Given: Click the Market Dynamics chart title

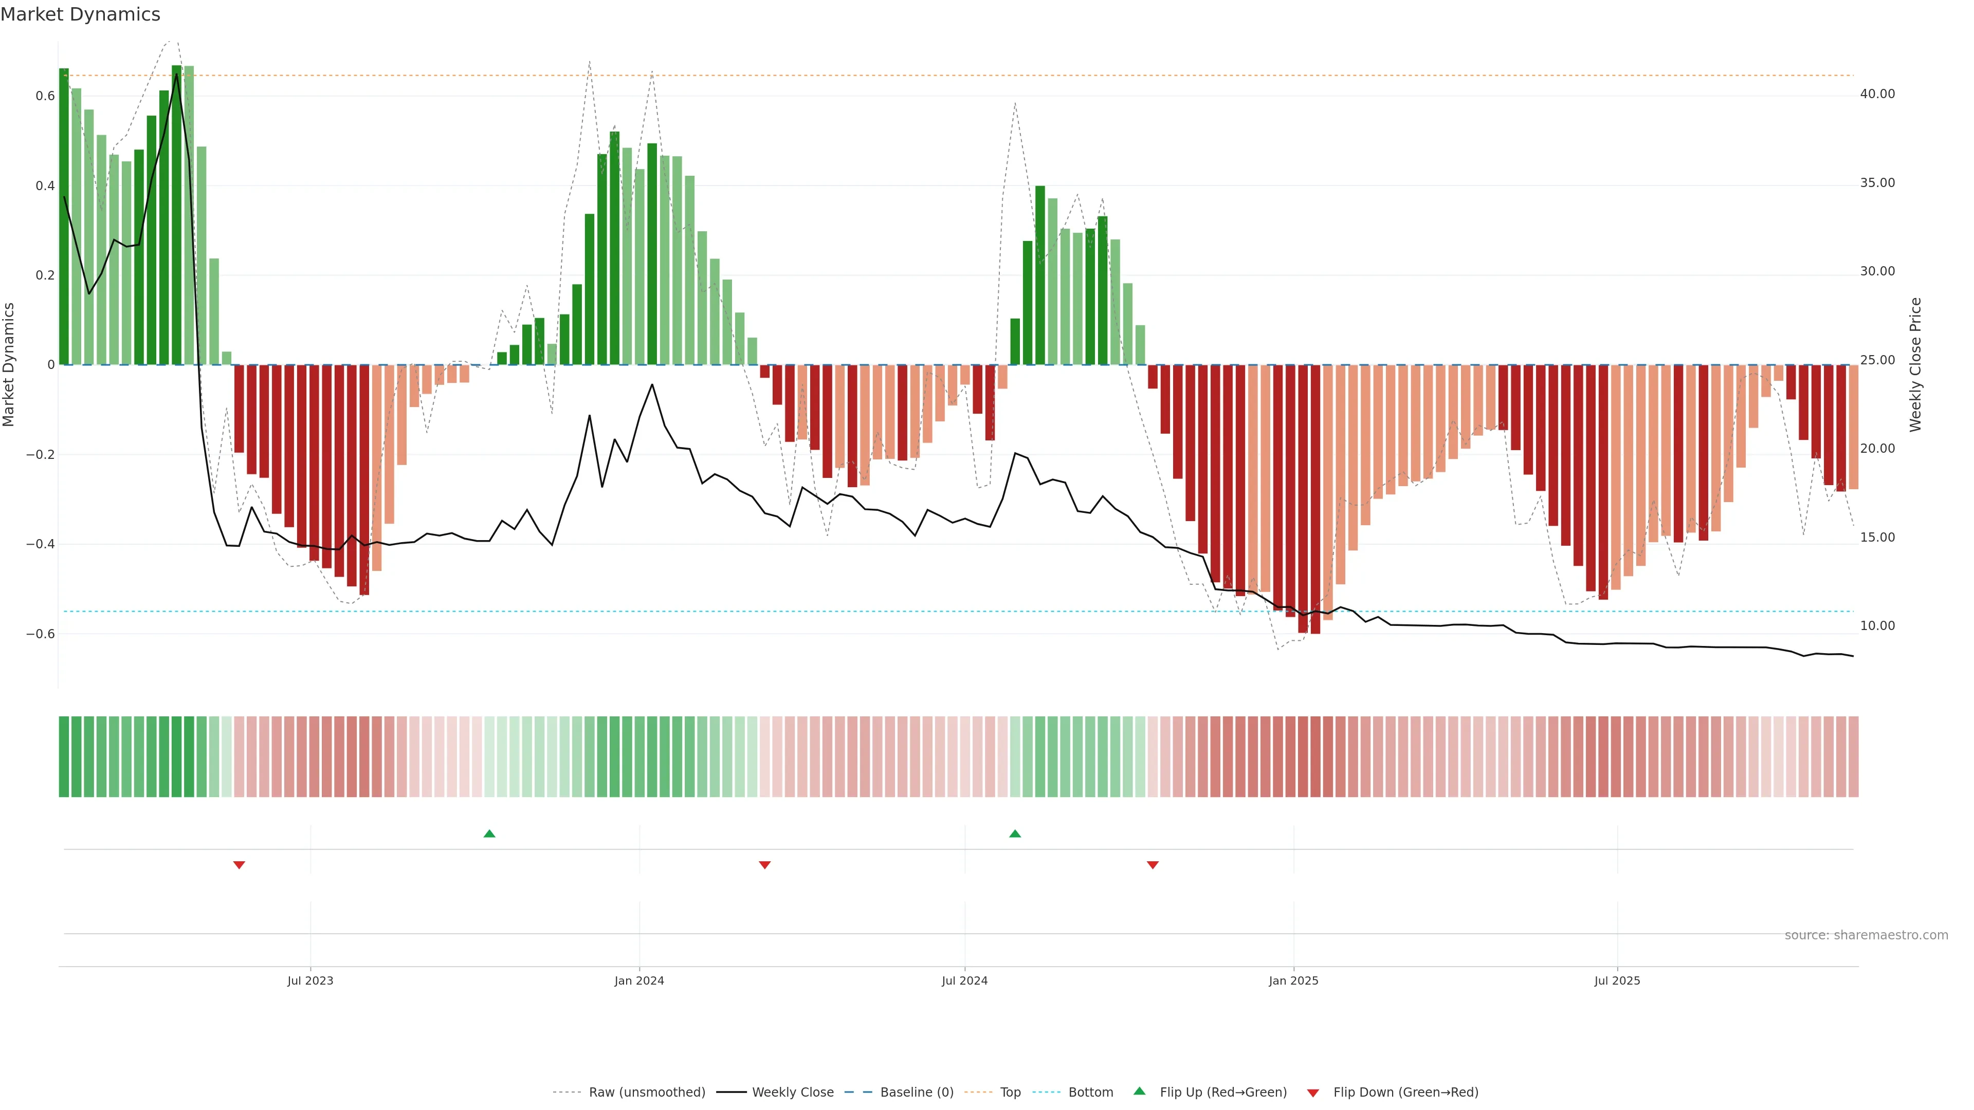Looking at the screenshot, I should 81,14.
